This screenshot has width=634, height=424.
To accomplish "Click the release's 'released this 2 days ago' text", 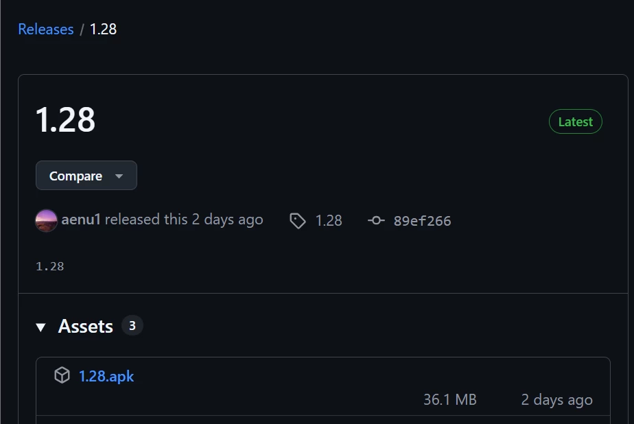I will coord(184,220).
